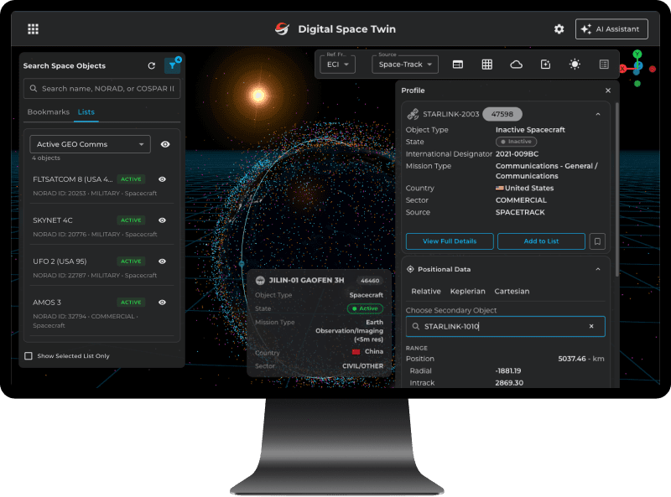
Task: Toggle visibility of FLTSATCOM 8
Action: tap(162, 179)
